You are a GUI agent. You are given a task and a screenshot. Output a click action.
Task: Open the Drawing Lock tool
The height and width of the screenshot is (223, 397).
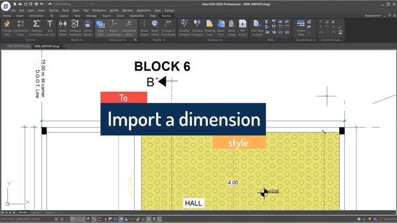[210, 28]
